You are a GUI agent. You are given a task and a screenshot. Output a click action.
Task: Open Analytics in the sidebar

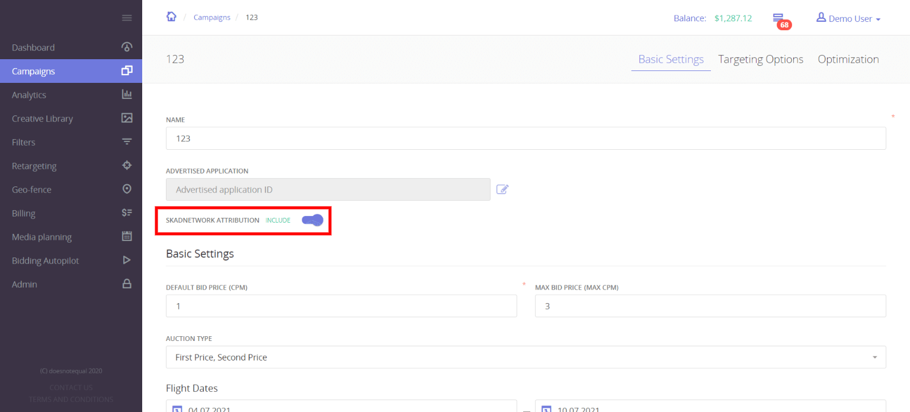[x=71, y=95]
